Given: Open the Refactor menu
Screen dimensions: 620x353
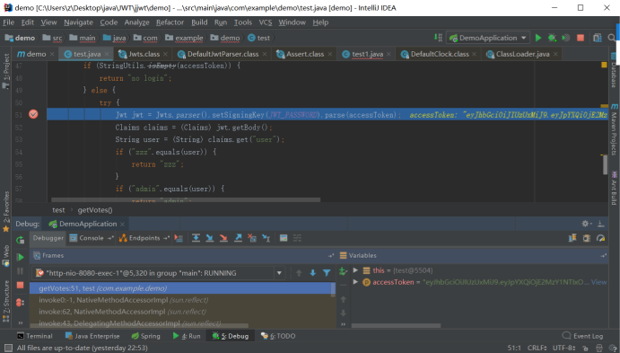Looking at the screenshot, I should [x=170, y=22].
